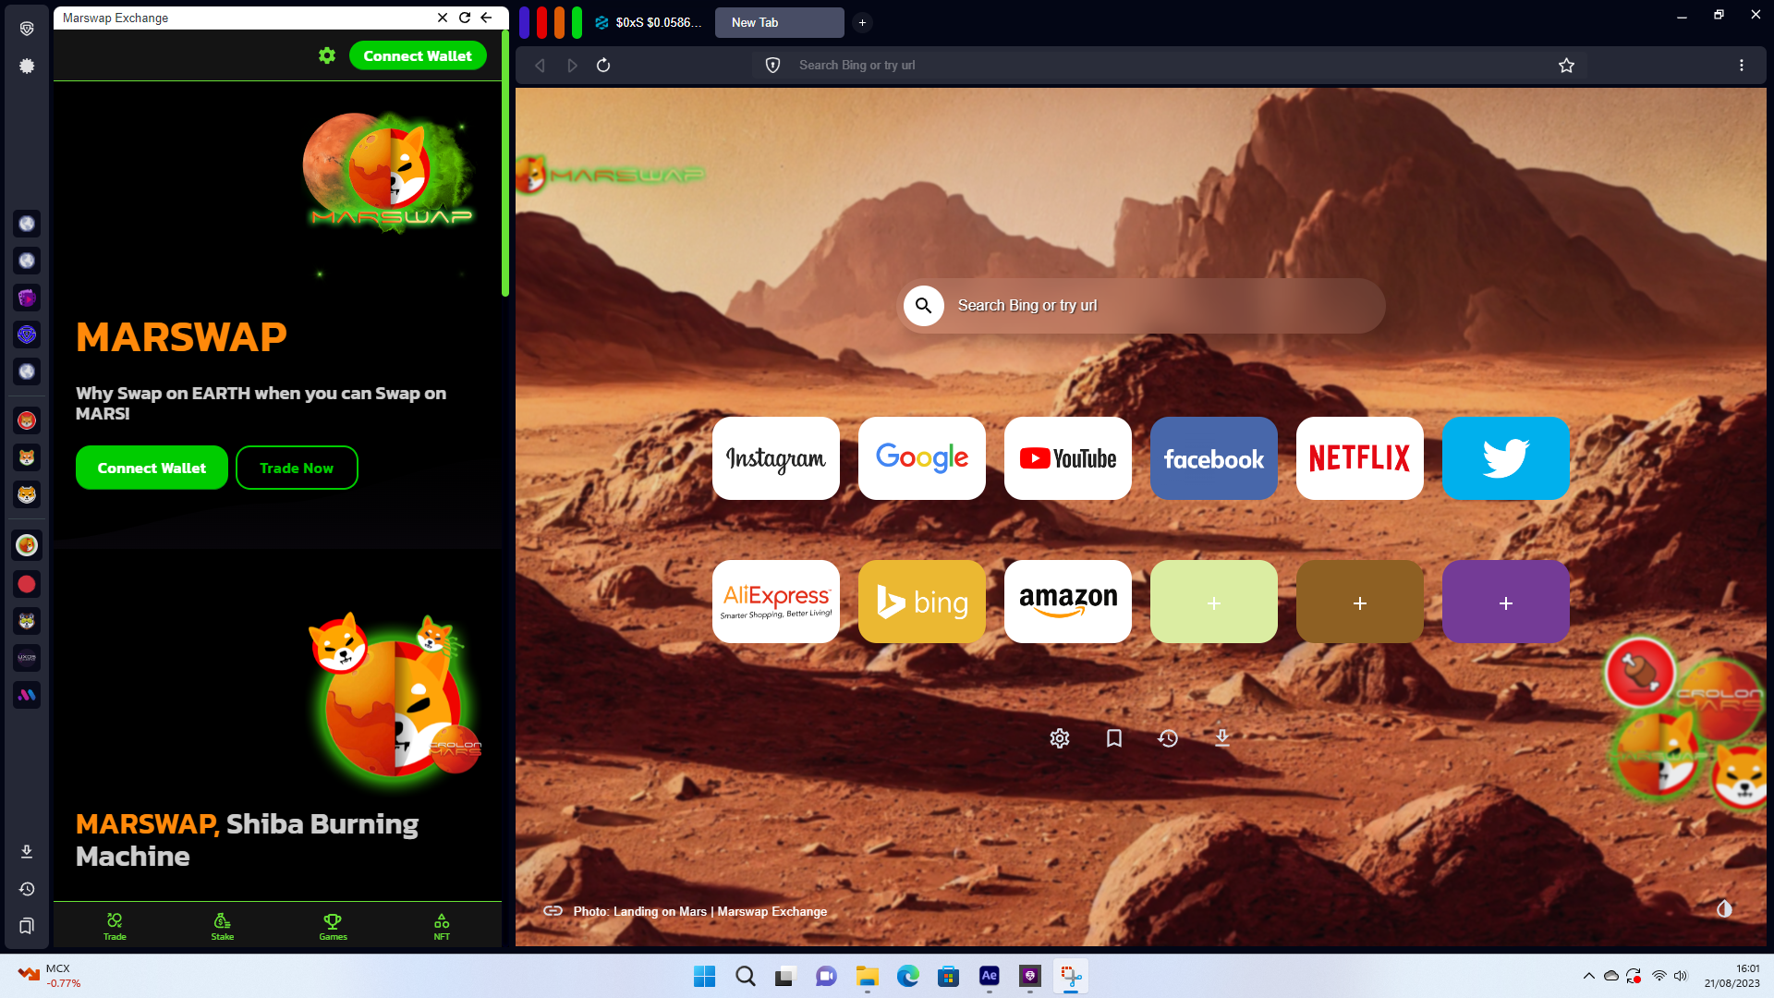Open Windows Start menu on taskbar
The height and width of the screenshot is (998, 1774).
tap(704, 976)
